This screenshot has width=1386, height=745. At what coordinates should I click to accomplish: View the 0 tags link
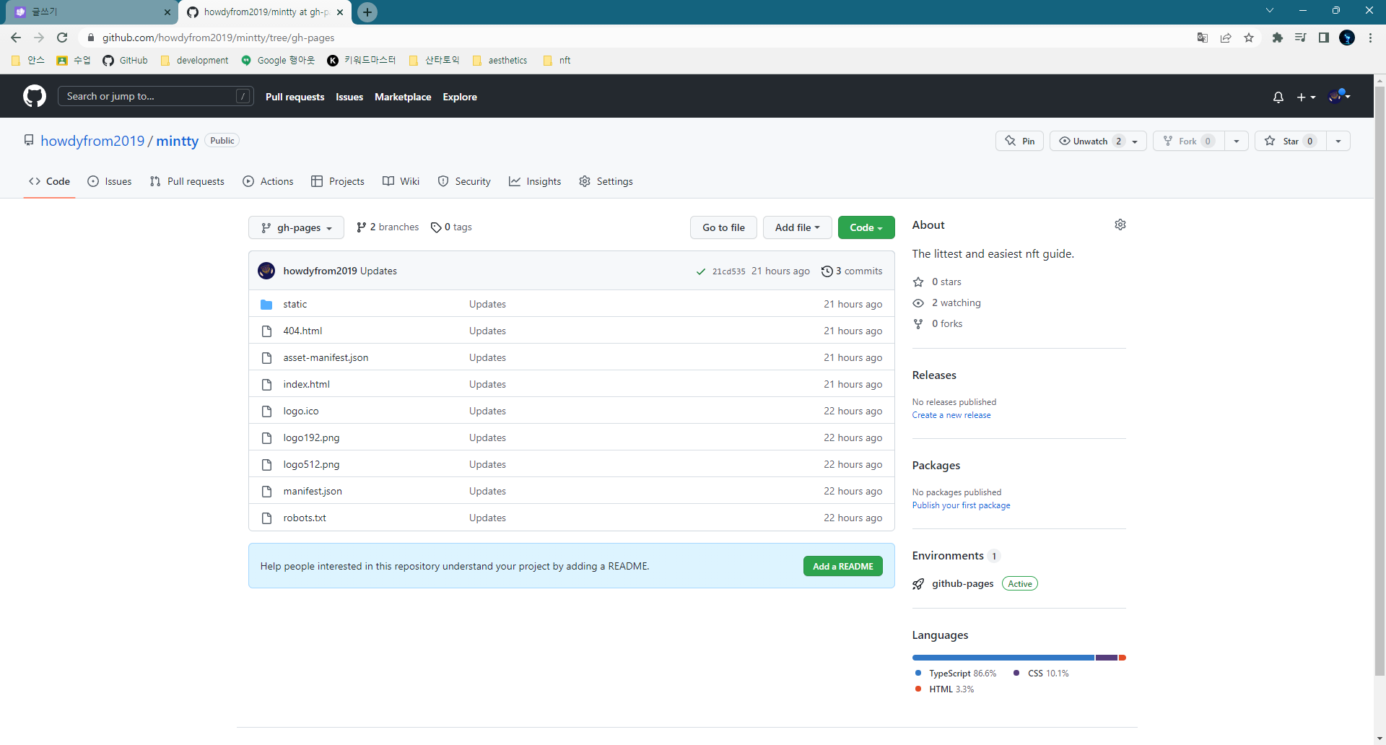coord(451,227)
